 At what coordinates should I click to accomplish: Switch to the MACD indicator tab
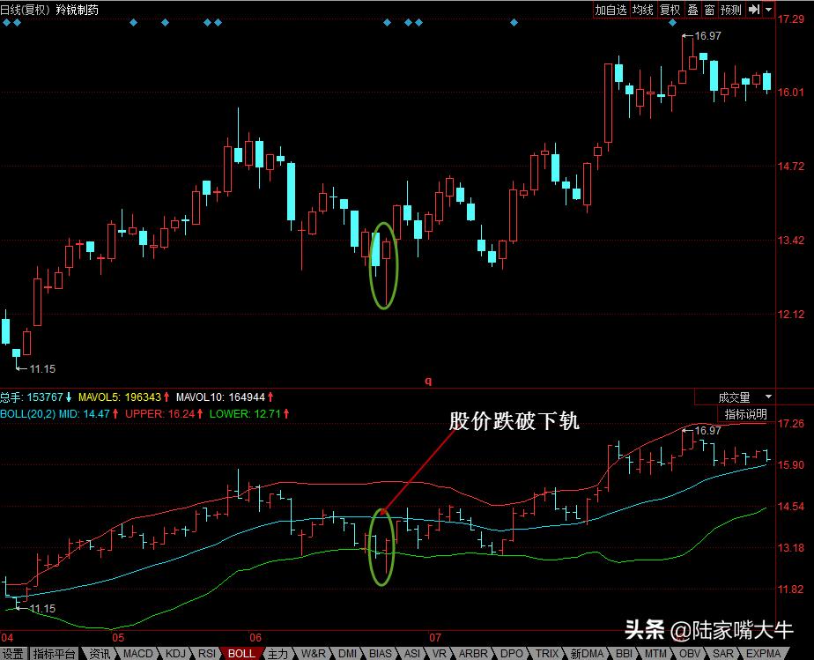[x=138, y=653]
